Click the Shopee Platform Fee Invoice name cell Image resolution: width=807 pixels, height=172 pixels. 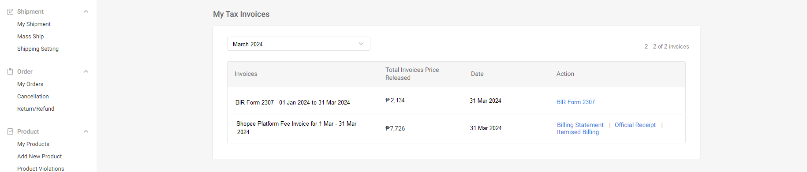(296, 128)
